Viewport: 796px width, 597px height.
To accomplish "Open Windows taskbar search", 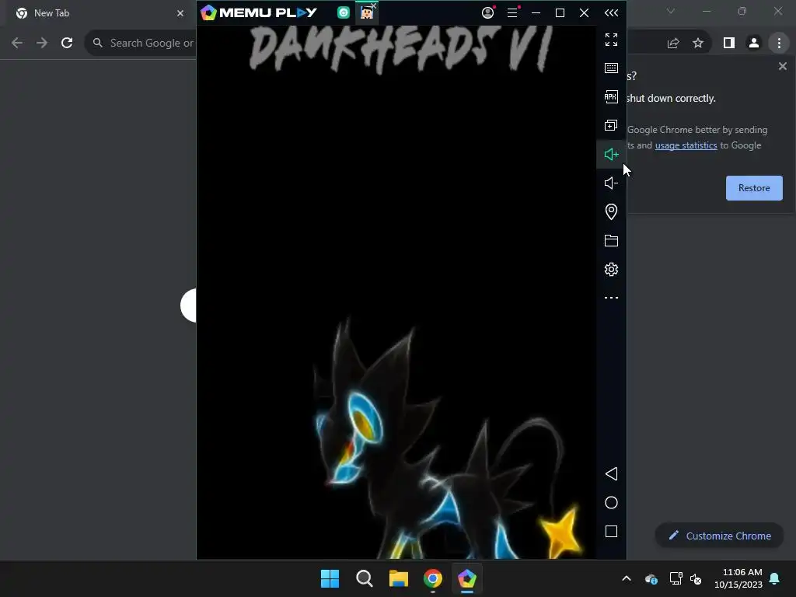I will (x=365, y=578).
